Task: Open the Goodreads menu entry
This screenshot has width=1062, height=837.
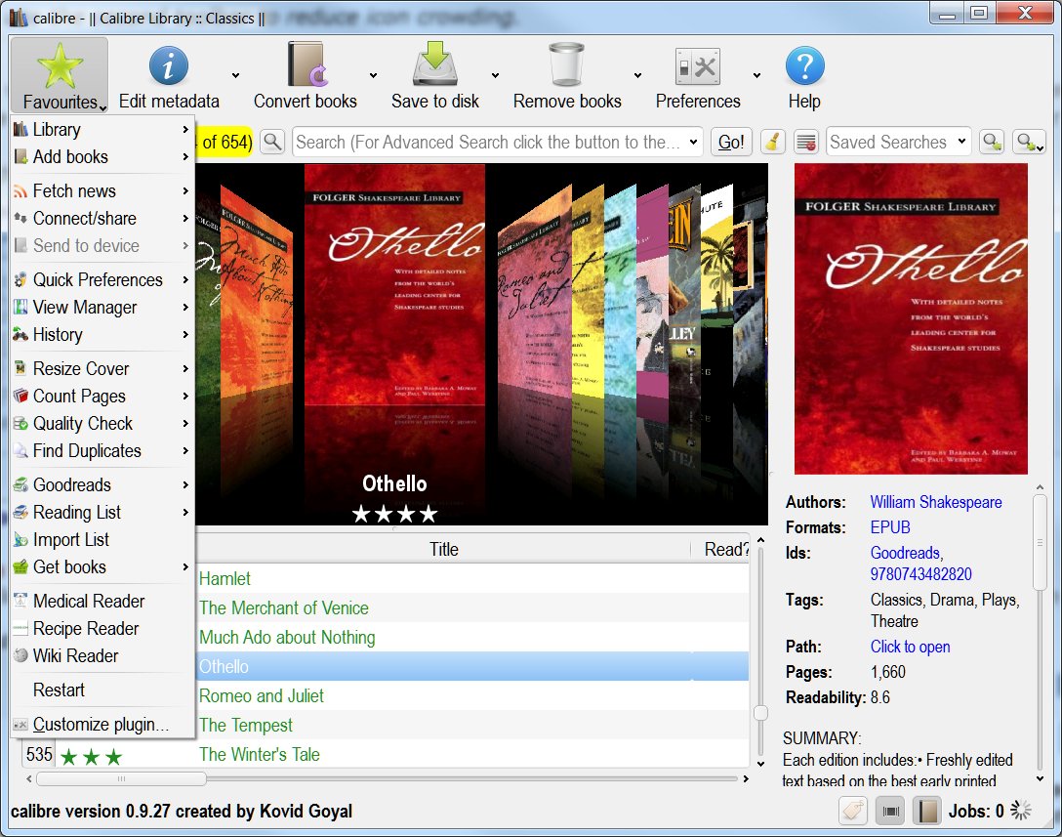Action: coord(102,484)
